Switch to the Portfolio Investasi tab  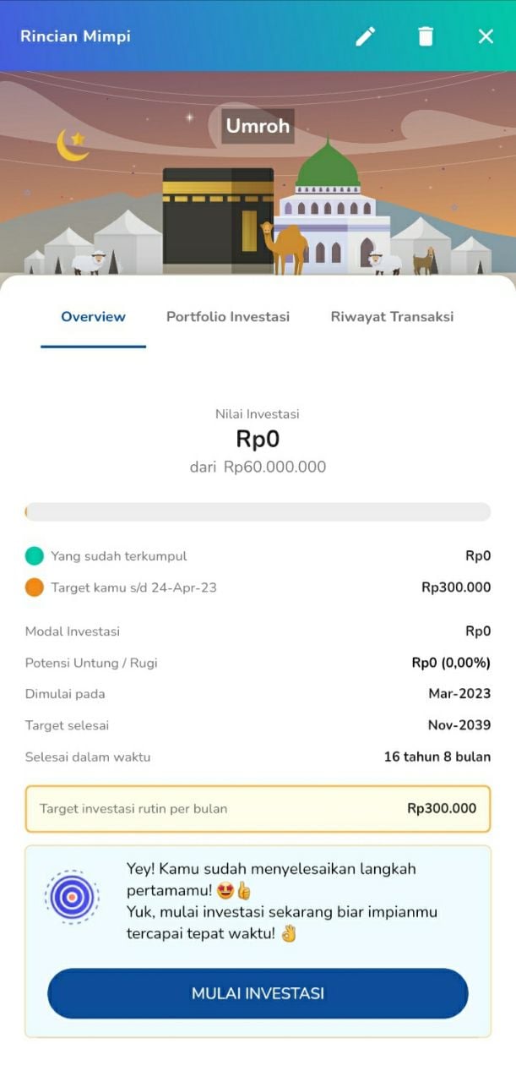pos(228,317)
